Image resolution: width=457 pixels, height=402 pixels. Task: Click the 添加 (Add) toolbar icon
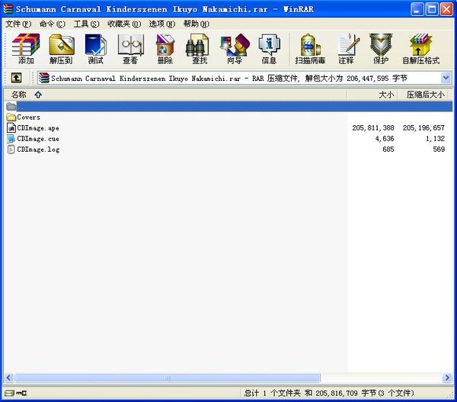pyautogui.click(x=26, y=45)
